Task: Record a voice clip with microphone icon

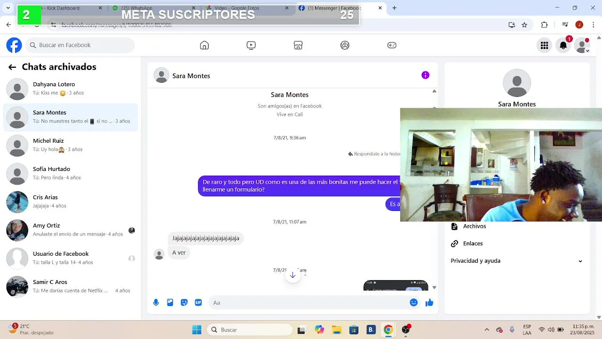Action: [156, 303]
